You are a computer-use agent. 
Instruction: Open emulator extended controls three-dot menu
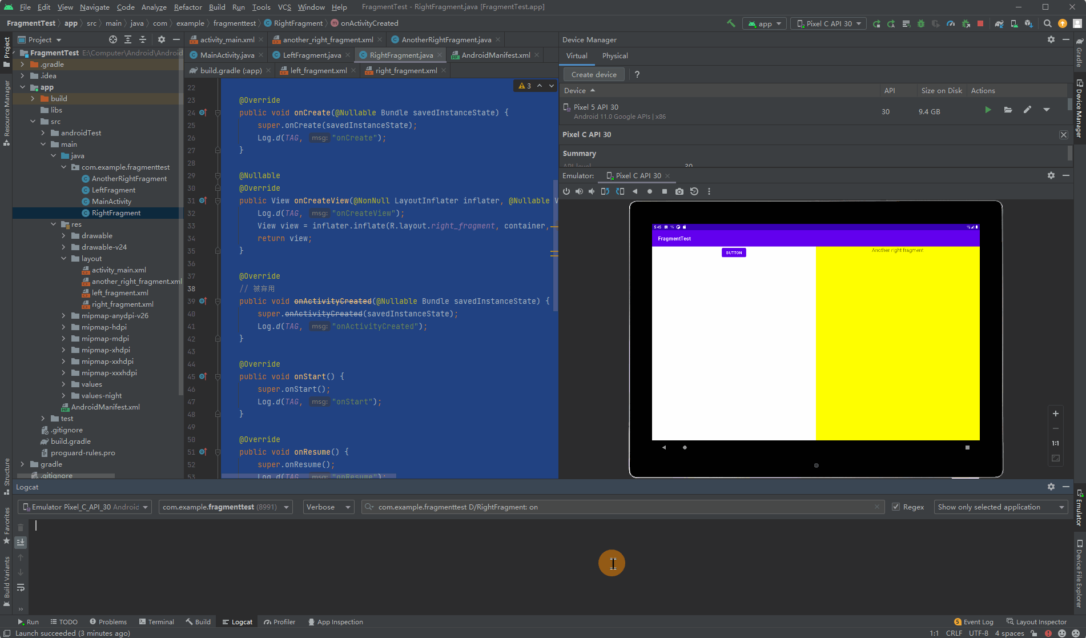pos(709,191)
